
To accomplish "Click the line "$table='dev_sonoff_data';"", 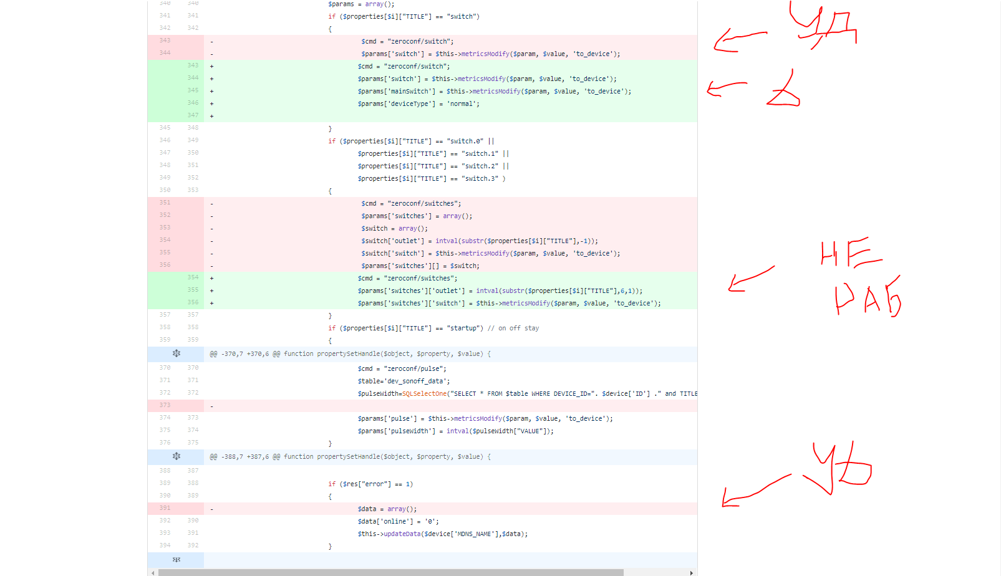I will coord(404,382).
